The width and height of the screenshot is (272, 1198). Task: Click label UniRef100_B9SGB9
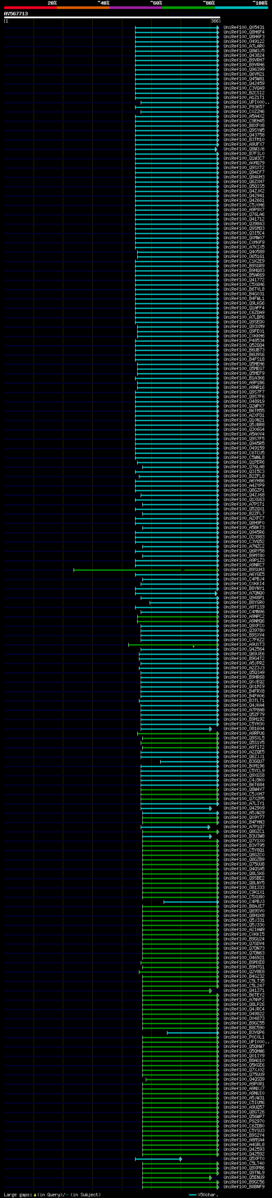pyautogui.click(x=244, y=266)
